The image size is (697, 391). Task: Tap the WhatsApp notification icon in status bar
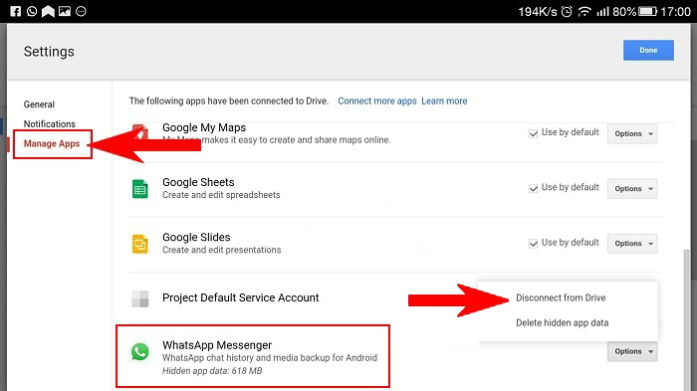point(32,11)
